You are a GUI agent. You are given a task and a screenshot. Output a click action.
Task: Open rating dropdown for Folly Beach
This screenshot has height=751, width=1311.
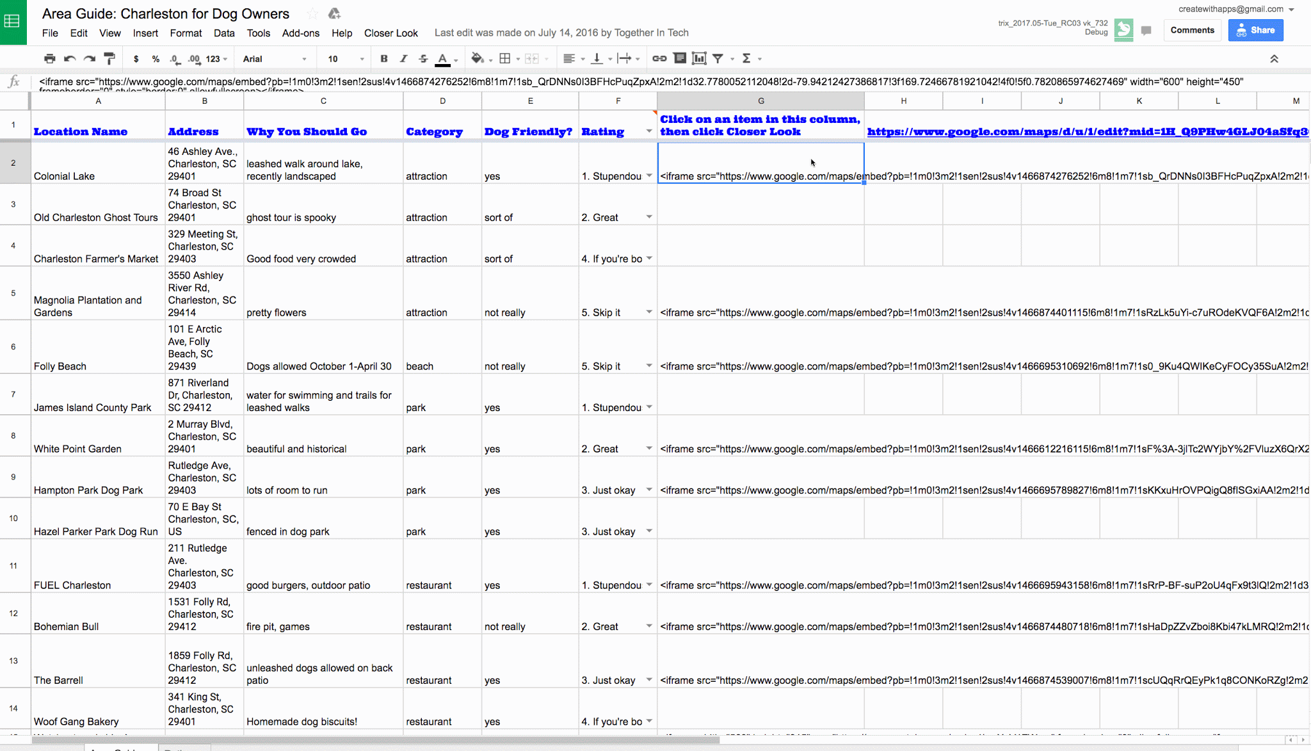coord(649,366)
